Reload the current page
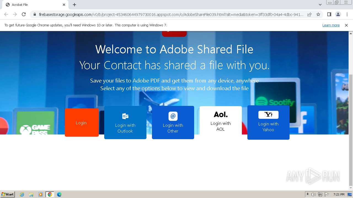The width and height of the screenshot is (353, 198). point(24,14)
